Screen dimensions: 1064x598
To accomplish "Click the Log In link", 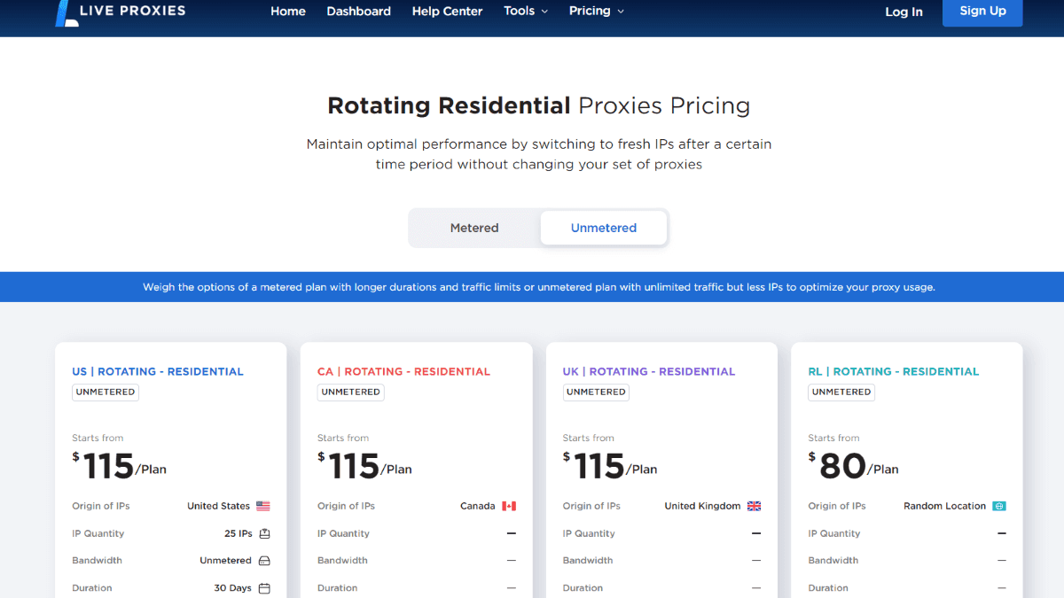I will [904, 12].
